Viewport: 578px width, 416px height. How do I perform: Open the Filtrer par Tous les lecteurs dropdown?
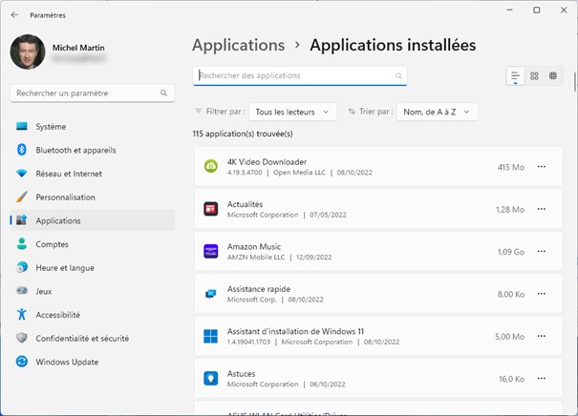click(x=292, y=112)
